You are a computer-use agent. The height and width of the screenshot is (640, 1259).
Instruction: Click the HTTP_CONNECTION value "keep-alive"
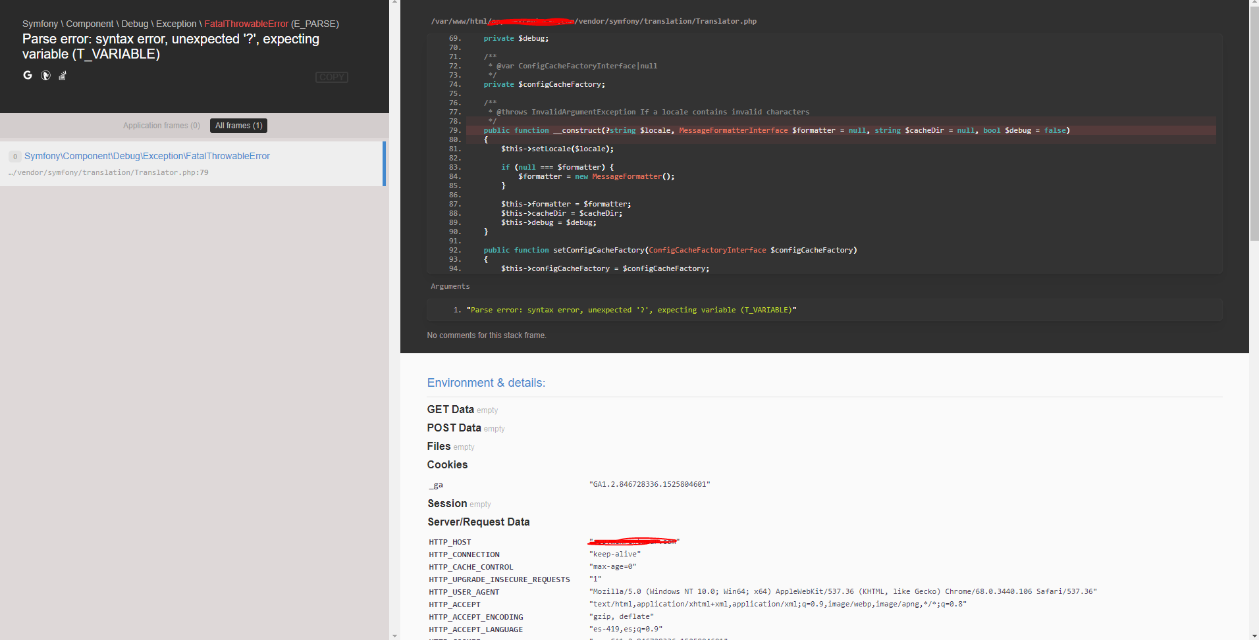click(x=614, y=554)
